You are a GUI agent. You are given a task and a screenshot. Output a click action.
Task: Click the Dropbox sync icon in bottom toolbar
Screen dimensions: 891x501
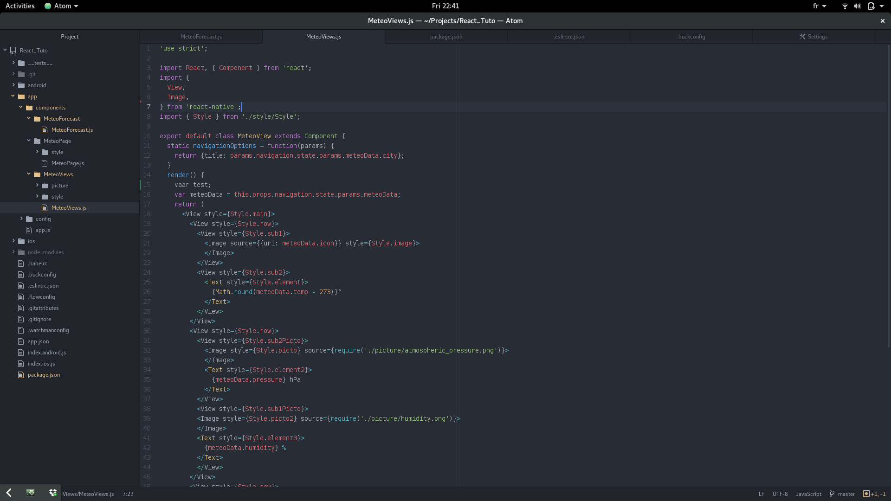click(52, 493)
